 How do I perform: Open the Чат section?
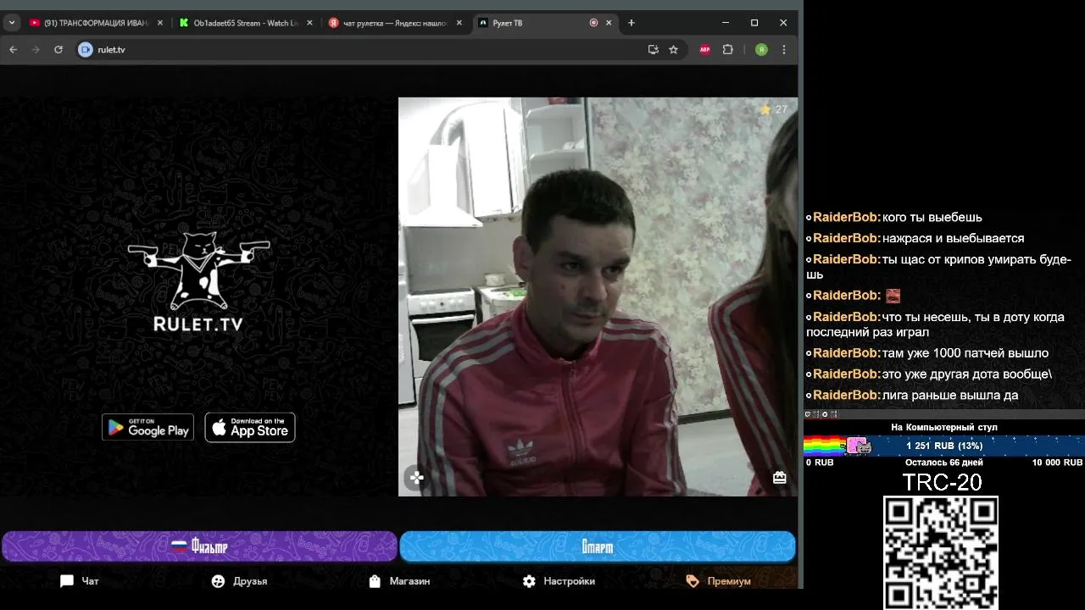click(80, 581)
